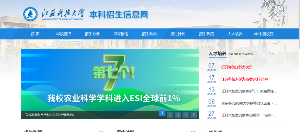This screenshot has width=300, height=132.
Task: Open 招生动态 in the navigation bar
Action: coord(149,34)
